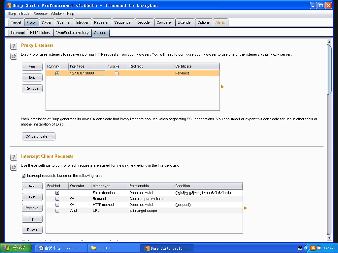This screenshot has width=338, height=253.
Task: Enable the Contains parameters request rule
Action: [x=57, y=199]
